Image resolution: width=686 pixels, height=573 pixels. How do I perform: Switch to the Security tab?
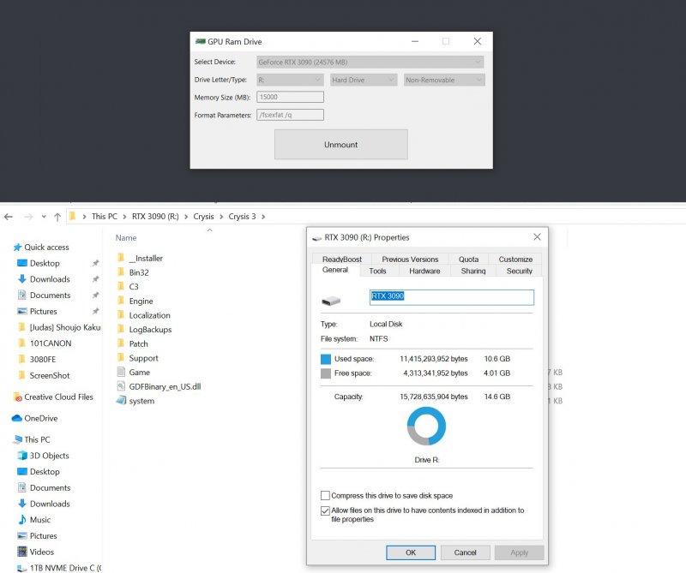click(x=520, y=271)
